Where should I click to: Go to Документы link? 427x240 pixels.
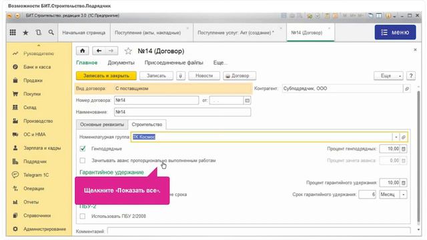[121, 63]
